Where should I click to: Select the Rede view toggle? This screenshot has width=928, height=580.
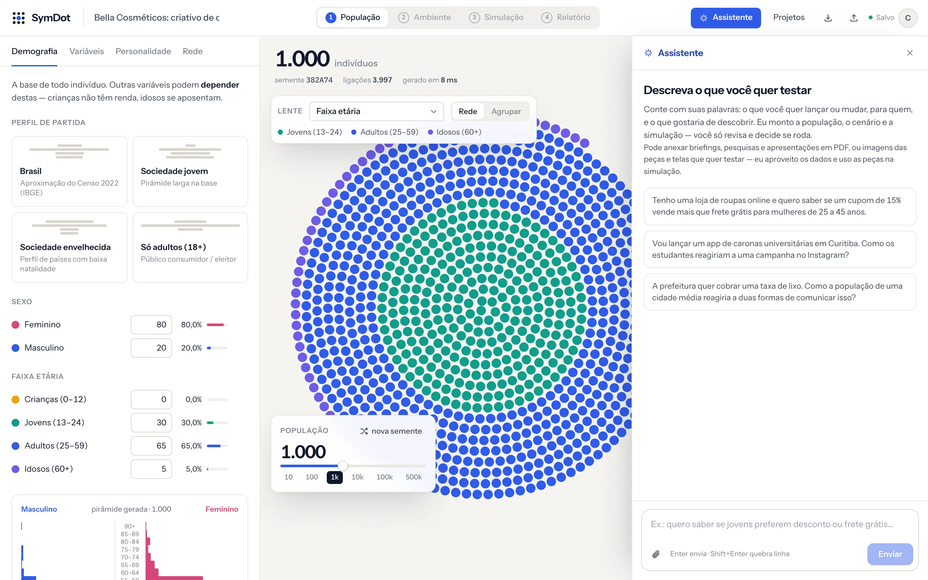tap(468, 111)
